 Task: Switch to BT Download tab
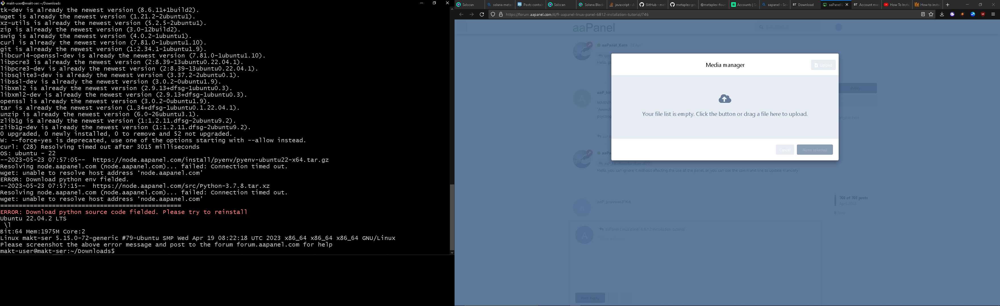[x=804, y=5]
